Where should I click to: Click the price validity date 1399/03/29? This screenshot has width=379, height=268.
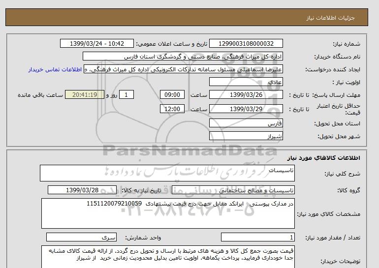point(246,109)
